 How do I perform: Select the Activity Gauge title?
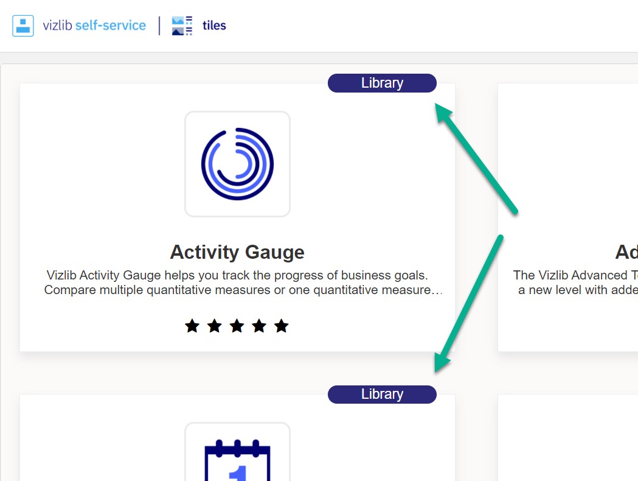click(x=237, y=252)
